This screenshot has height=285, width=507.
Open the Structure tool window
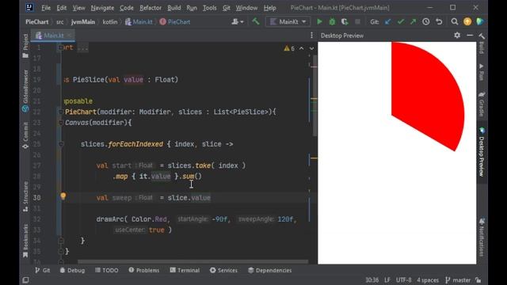click(x=25, y=197)
